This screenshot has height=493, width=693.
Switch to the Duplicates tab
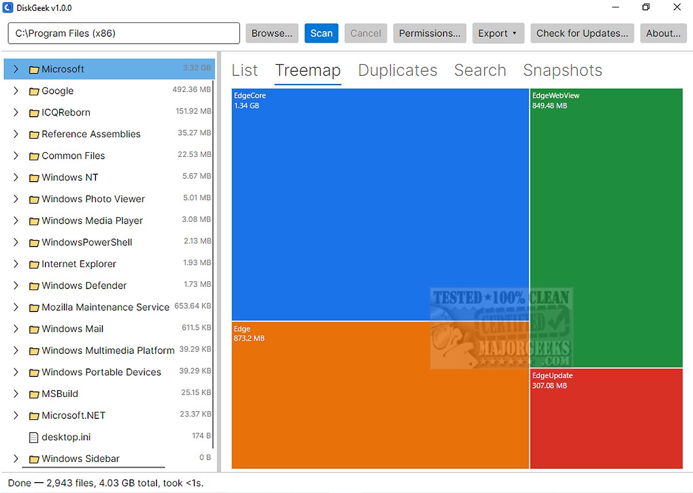398,70
